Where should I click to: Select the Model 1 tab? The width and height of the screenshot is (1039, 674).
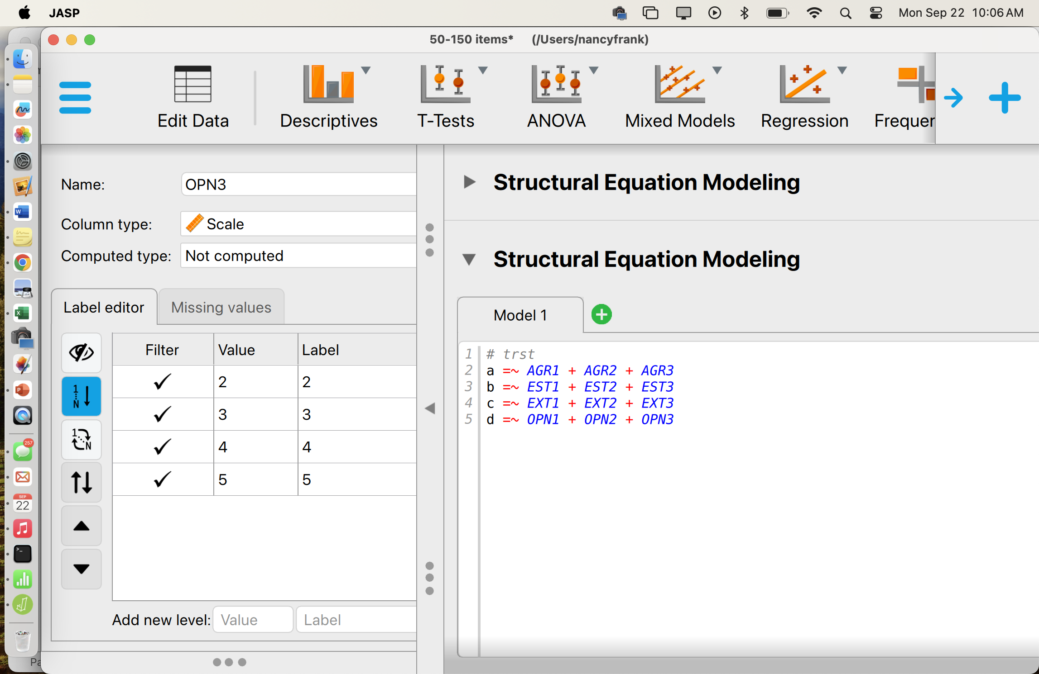[x=520, y=315]
